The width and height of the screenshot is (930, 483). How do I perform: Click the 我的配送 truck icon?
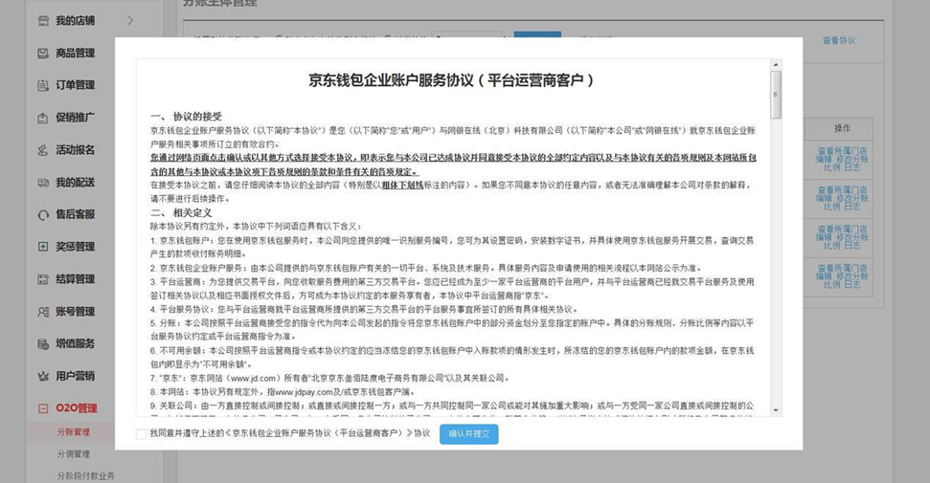point(43,183)
